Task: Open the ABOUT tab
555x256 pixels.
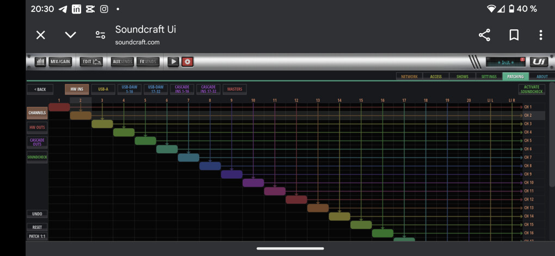Action: click(541, 77)
